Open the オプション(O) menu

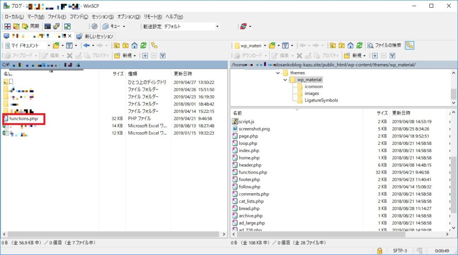(x=128, y=17)
